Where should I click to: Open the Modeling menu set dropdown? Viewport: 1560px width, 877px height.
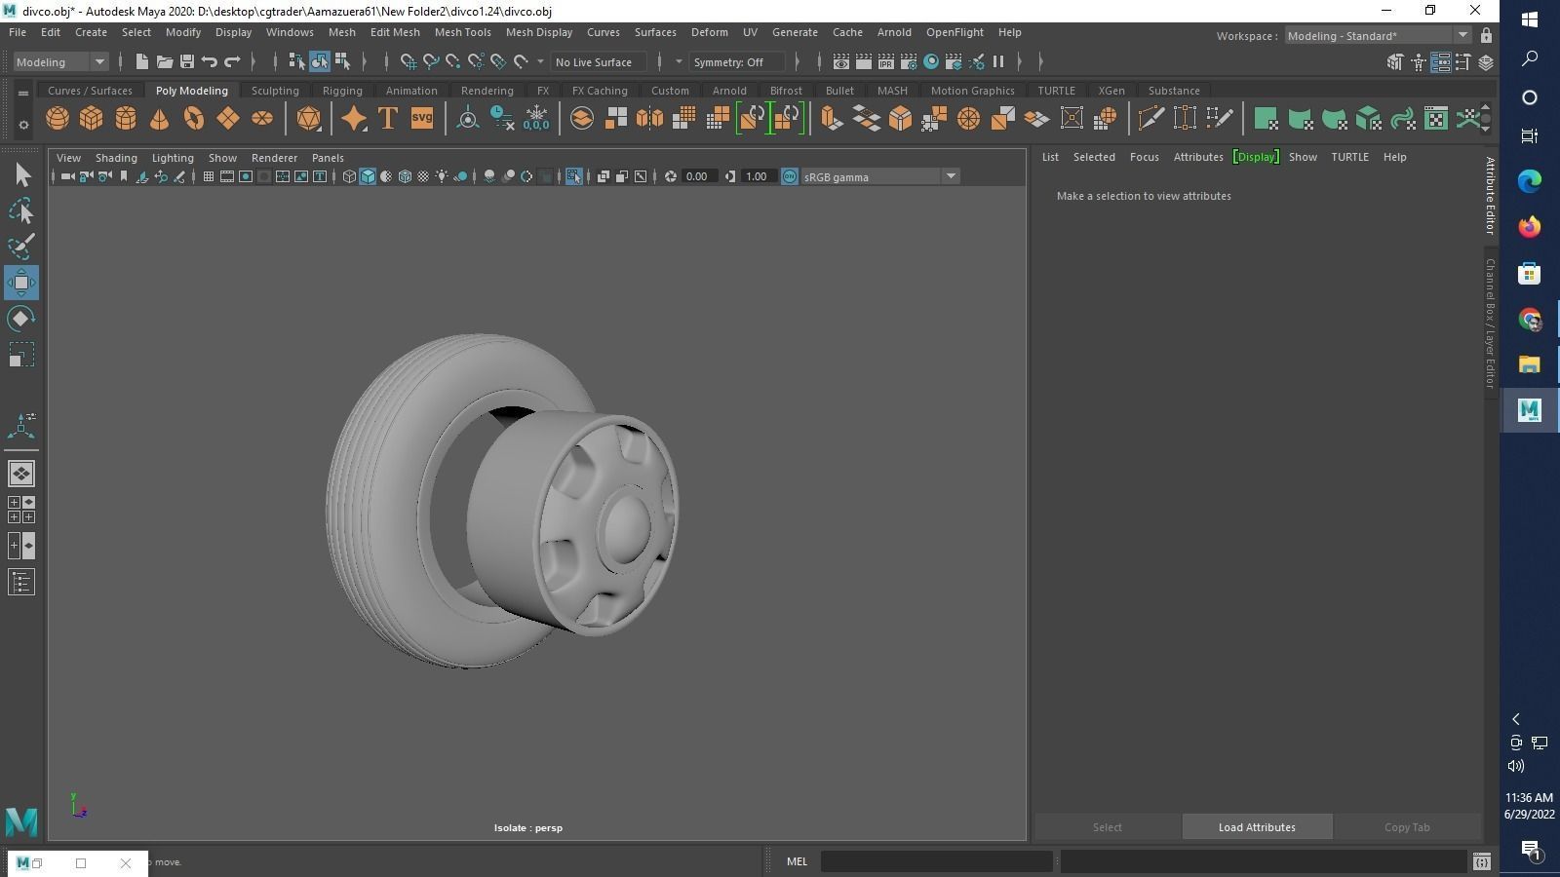tap(60, 62)
